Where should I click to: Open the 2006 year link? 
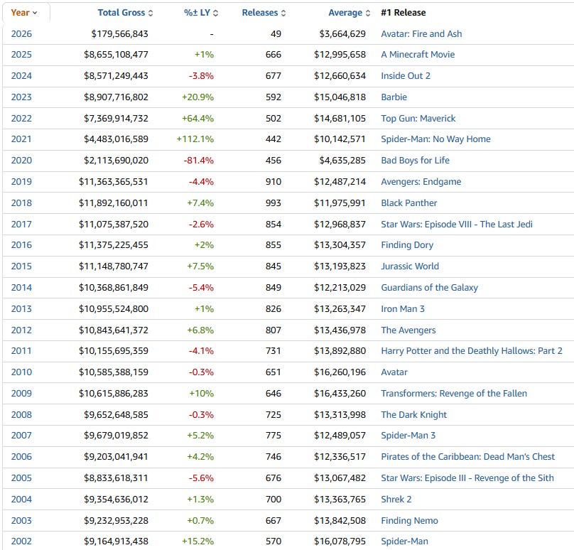coord(21,457)
